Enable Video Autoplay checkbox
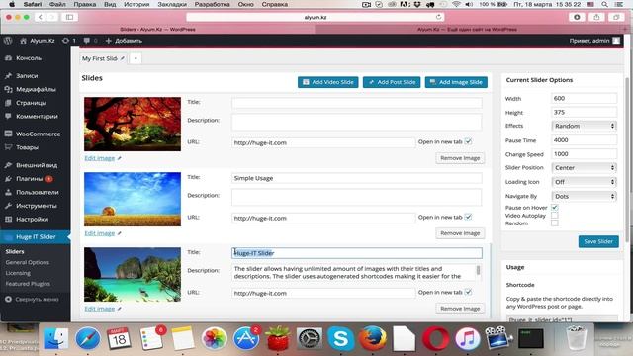Screen dimensions: 633x356 click(x=555, y=216)
